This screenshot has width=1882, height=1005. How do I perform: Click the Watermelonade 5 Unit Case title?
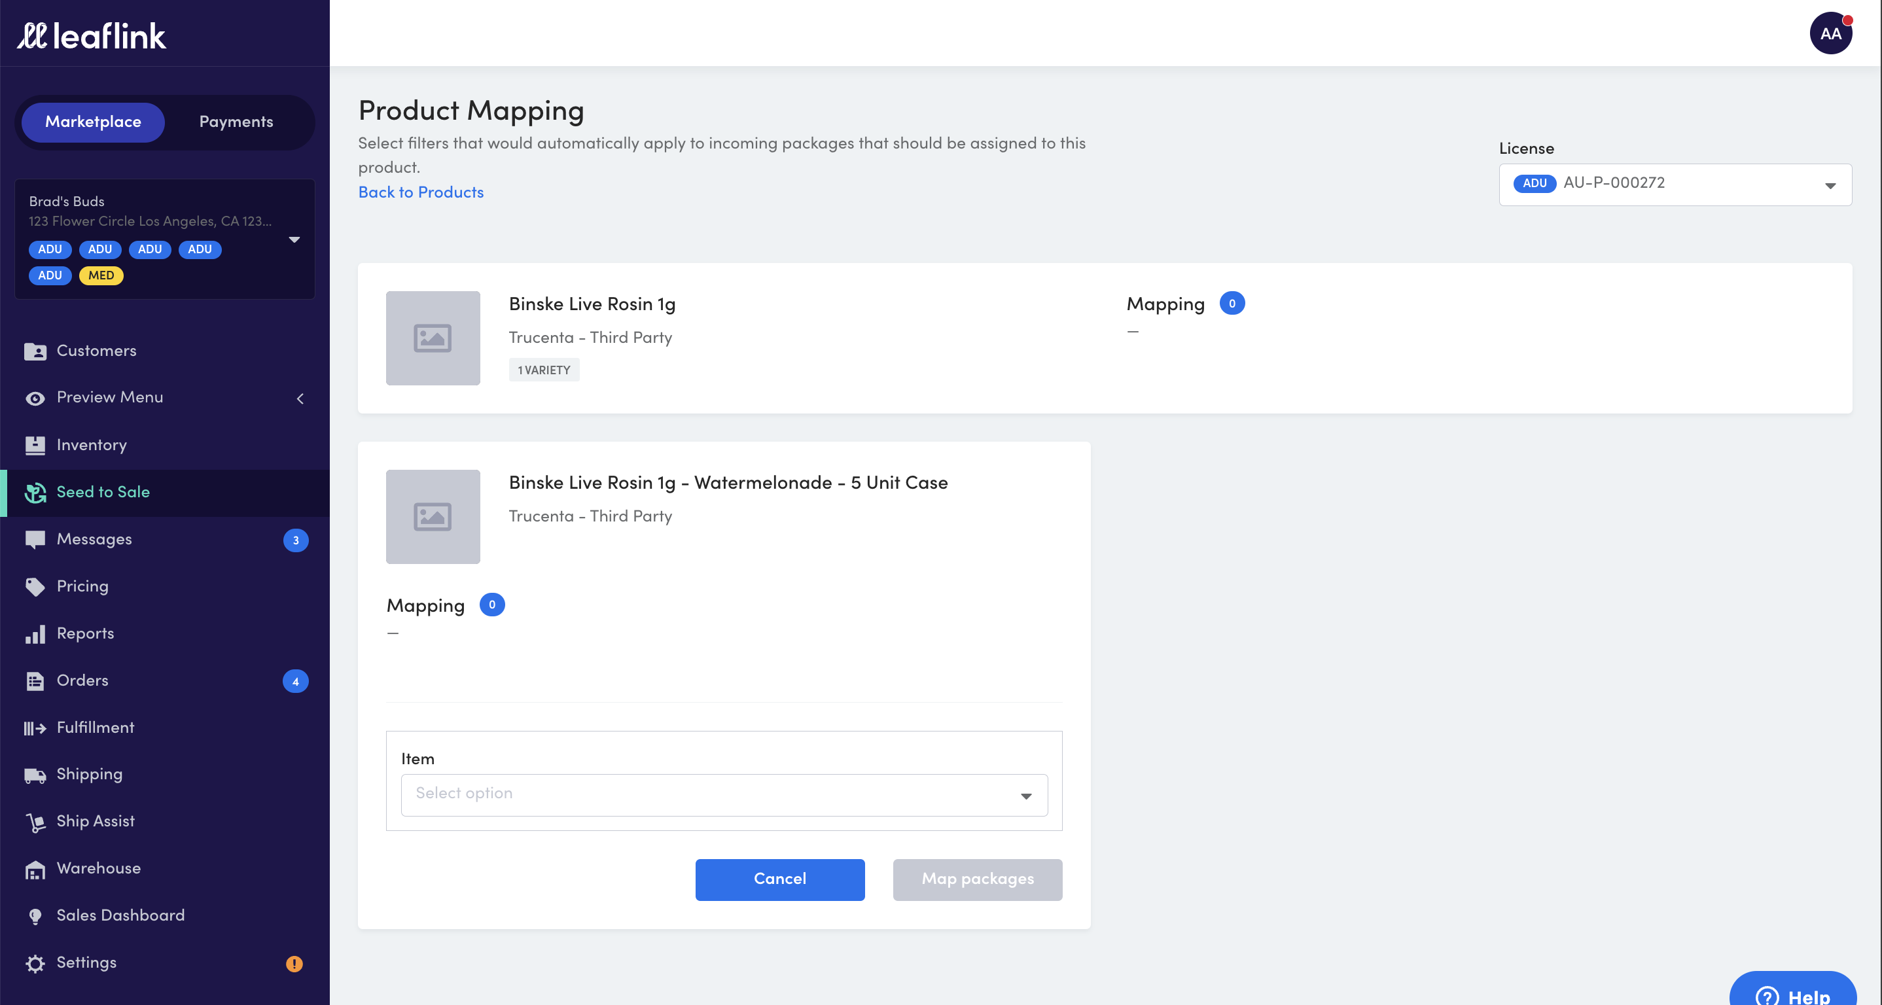728,483
